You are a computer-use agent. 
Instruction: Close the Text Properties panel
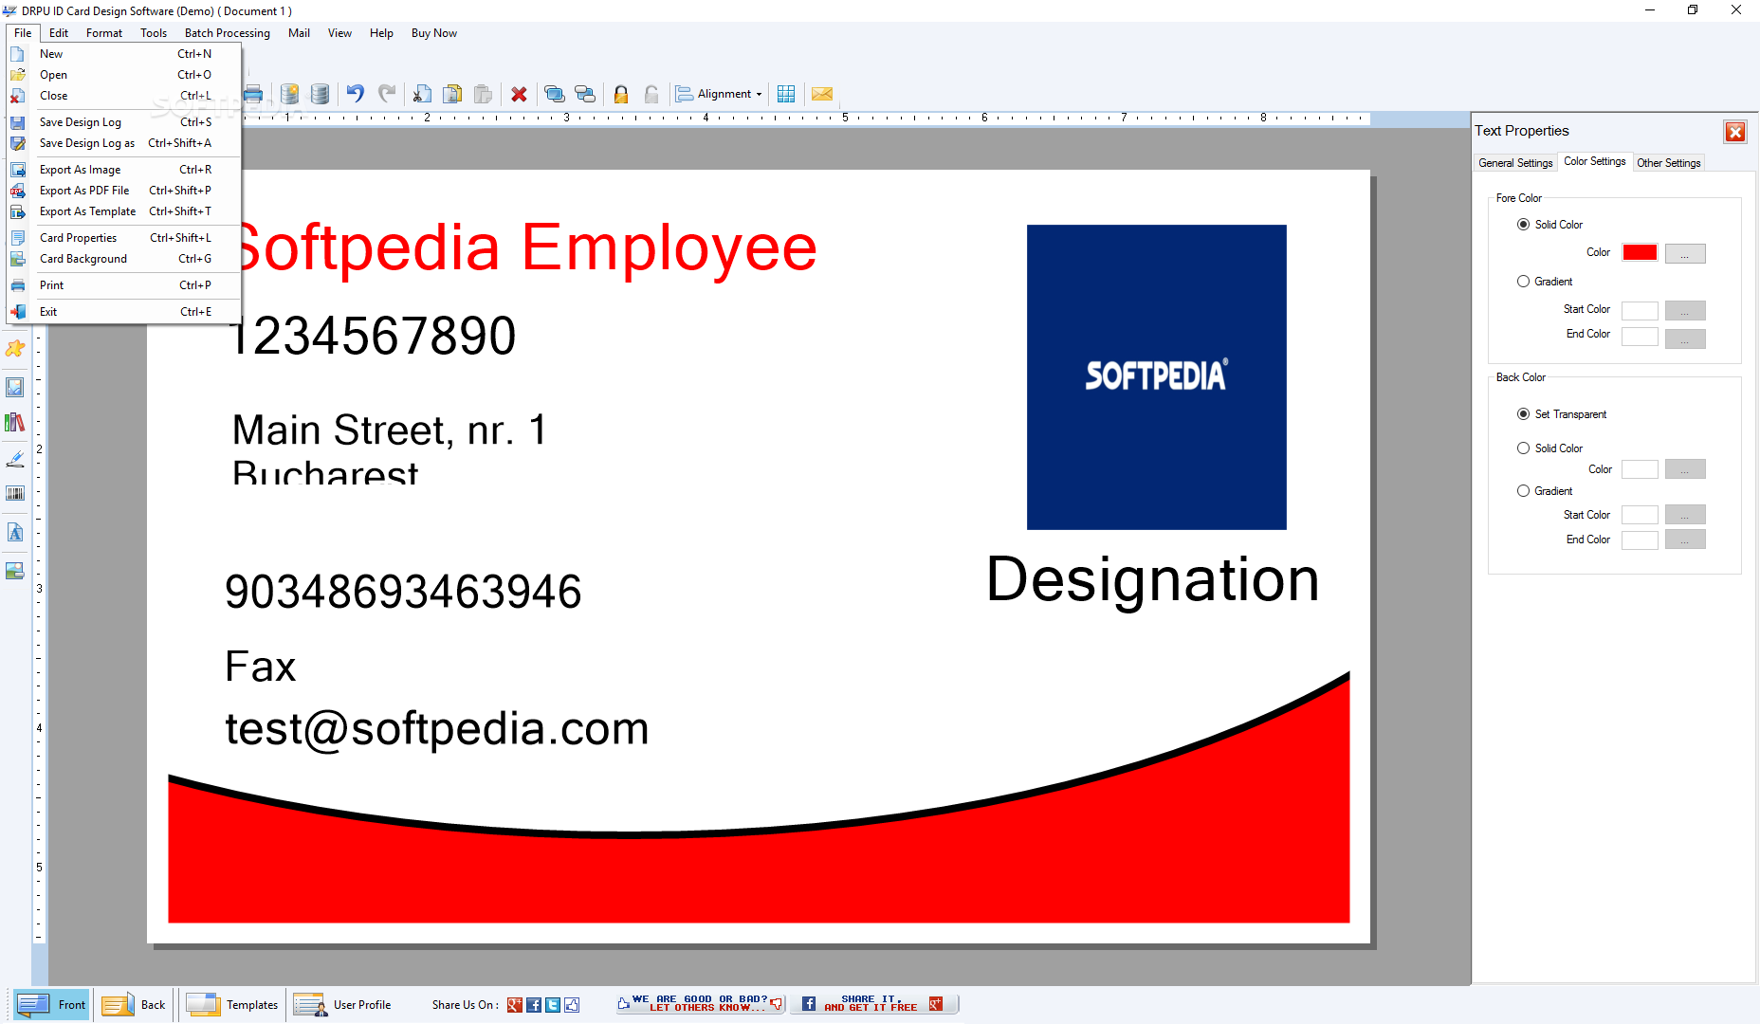pyautogui.click(x=1735, y=132)
